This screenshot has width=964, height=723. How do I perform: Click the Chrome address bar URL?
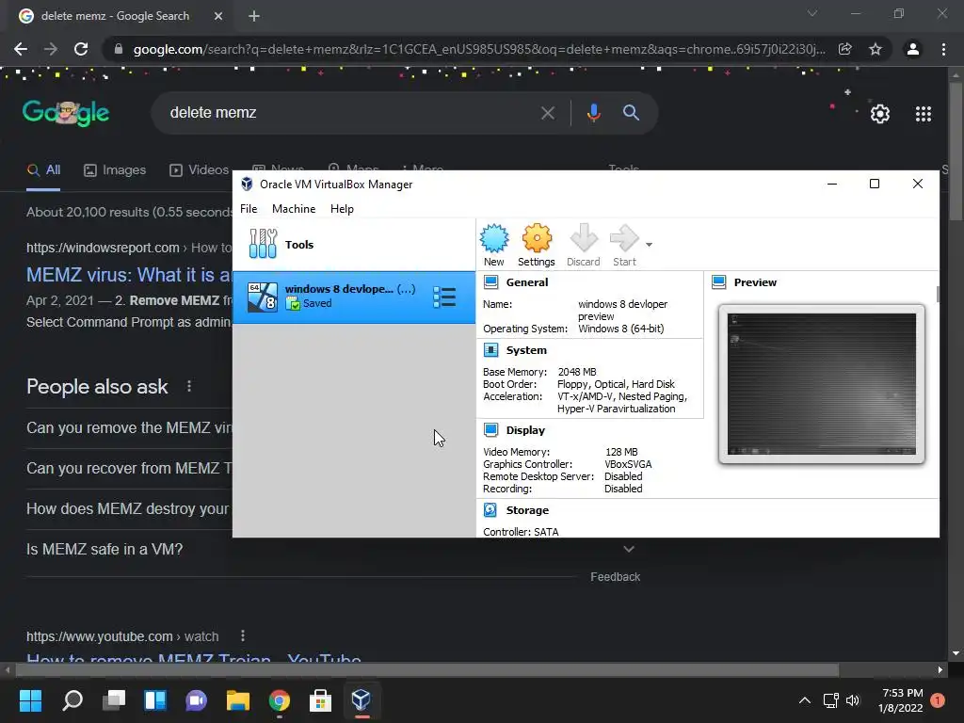click(479, 49)
